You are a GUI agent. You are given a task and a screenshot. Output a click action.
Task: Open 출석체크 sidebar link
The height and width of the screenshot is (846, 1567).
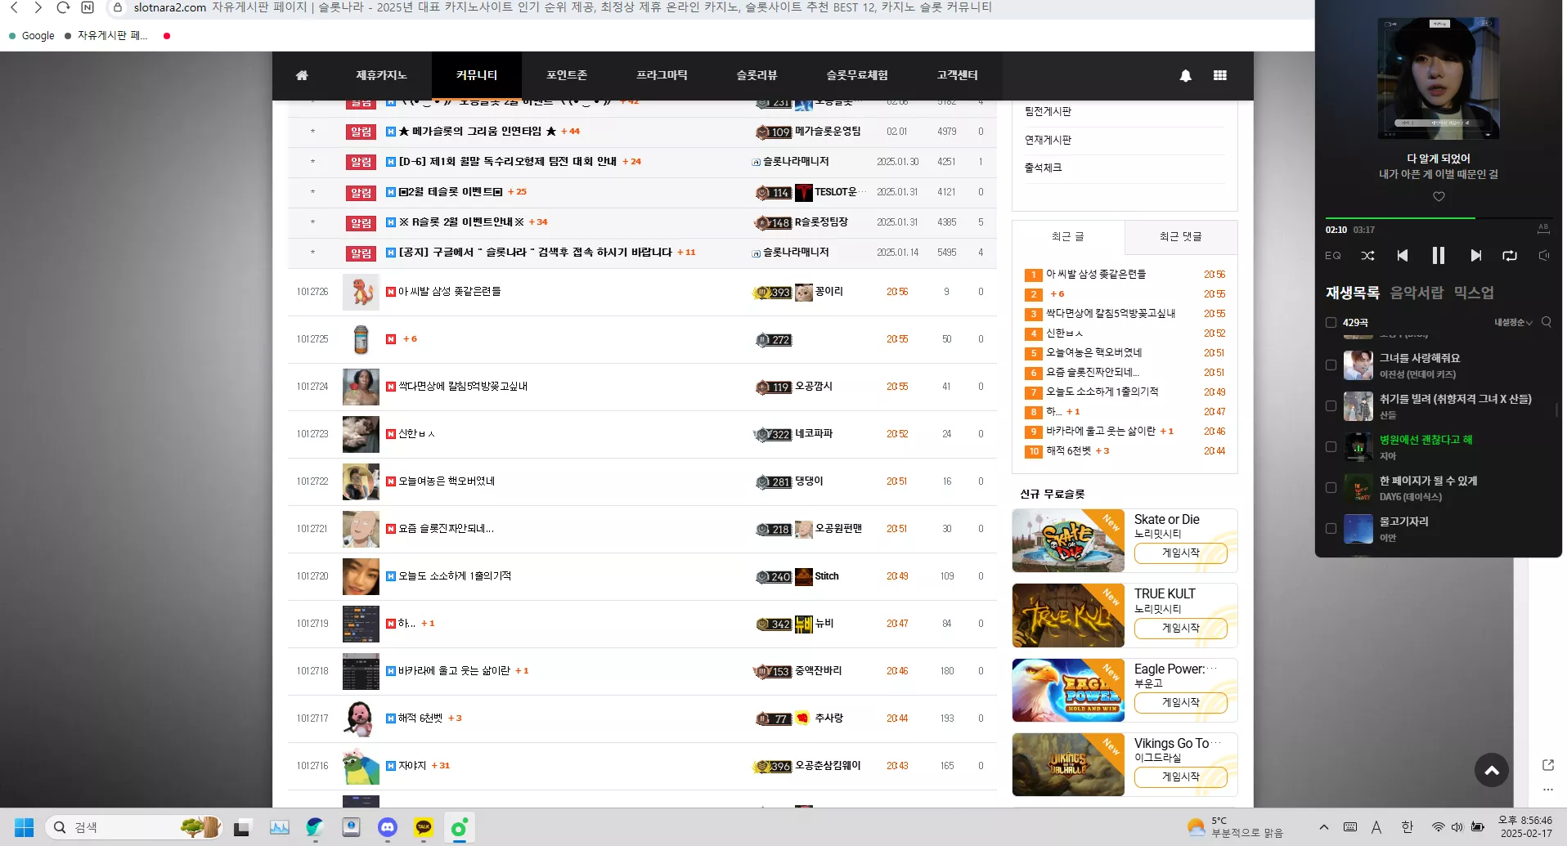pos(1043,168)
